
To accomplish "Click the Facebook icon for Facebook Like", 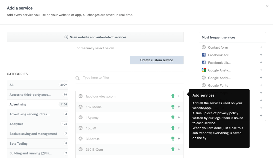I will tap(204, 63).
